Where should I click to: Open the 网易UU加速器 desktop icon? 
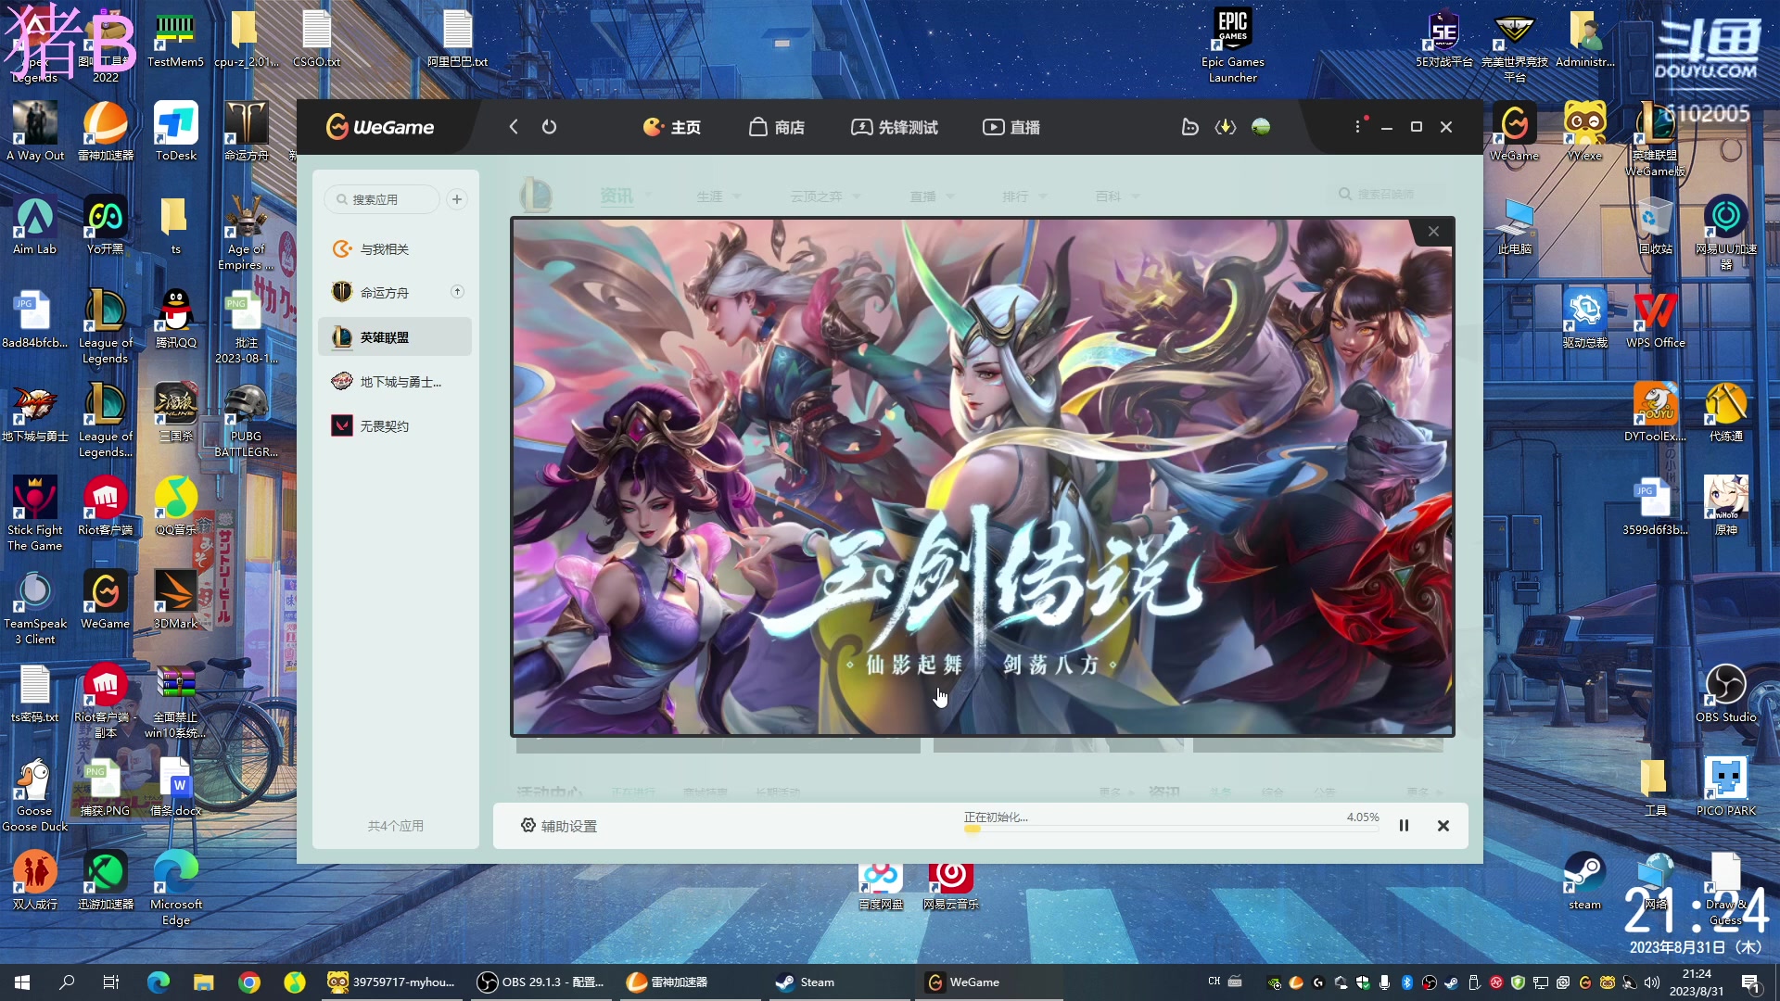[x=1725, y=233]
